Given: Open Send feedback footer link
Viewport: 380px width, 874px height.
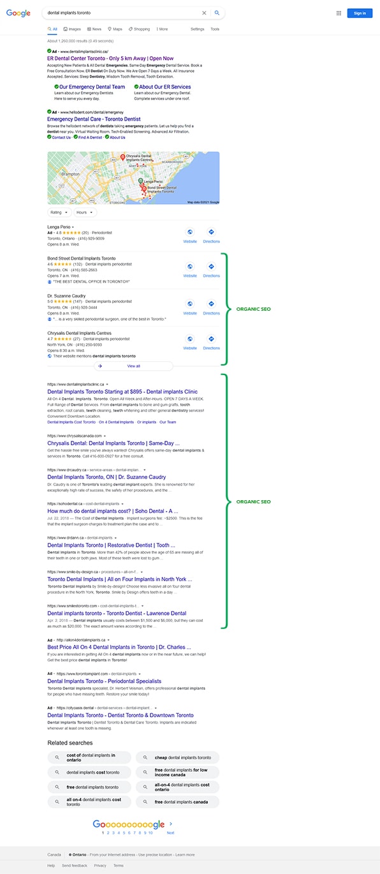Looking at the screenshot, I should point(75,866).
